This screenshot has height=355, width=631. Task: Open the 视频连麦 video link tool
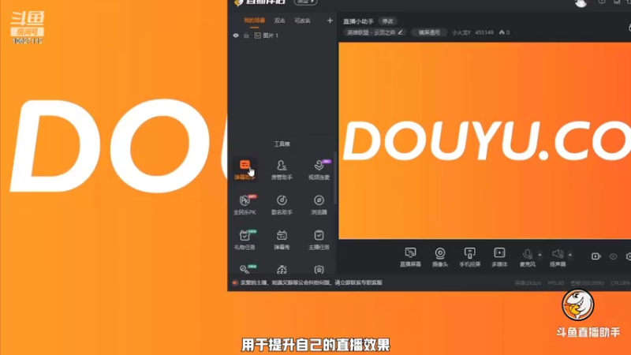(x=319, y=169)
